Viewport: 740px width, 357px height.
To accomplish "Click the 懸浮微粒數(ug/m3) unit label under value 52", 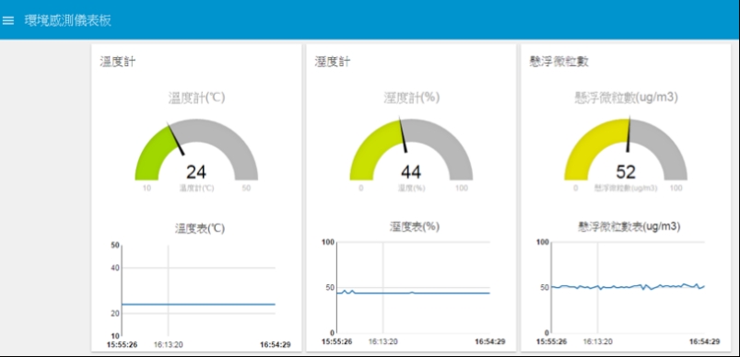I will (x=626, y=189).
